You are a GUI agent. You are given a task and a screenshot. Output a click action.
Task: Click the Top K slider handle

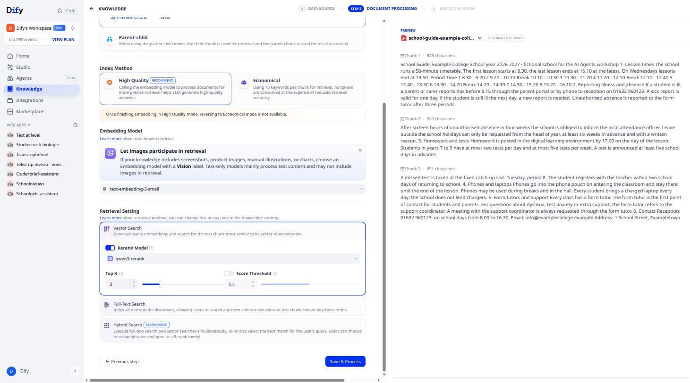[x=161, y=284]
